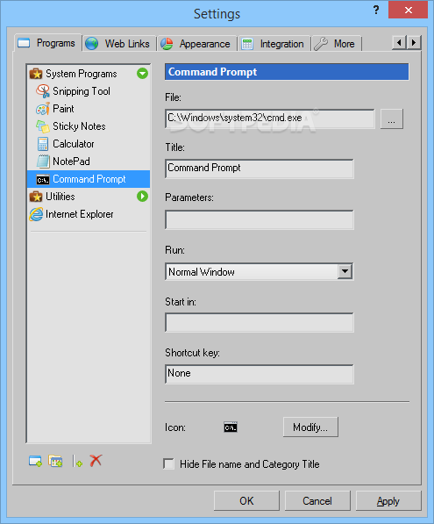This screenshot has width=434, height=524.
Task: Select NotePad in the programs list
Action: [89, 162]
